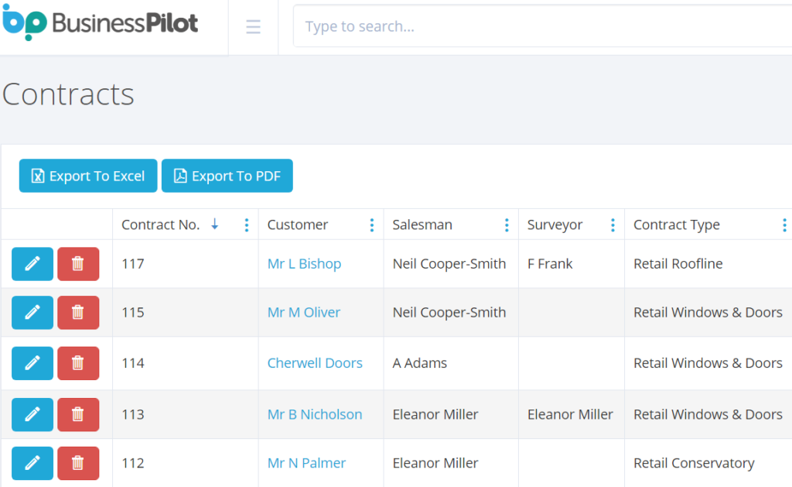Edit contract 117 with pencil icon
The width and height of the screenshot is (792, 487).
(32, 263)
